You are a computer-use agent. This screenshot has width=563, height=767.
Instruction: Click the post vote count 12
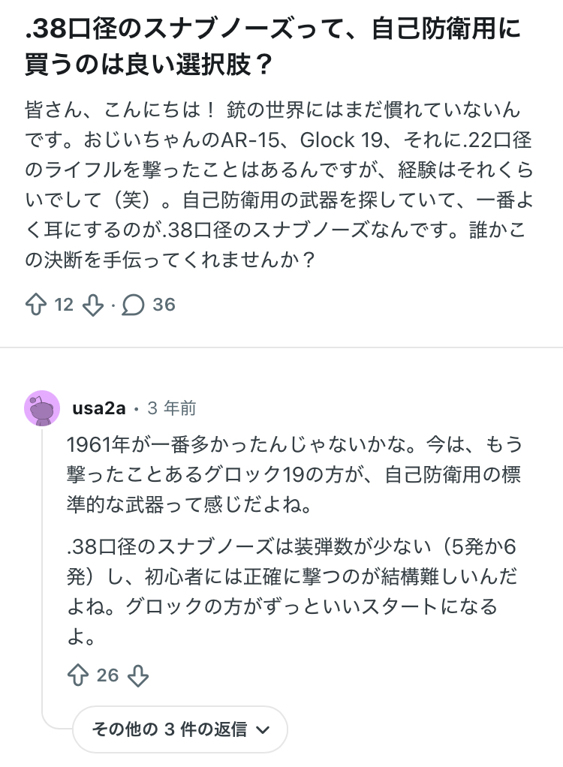click(x=64, y=305)
